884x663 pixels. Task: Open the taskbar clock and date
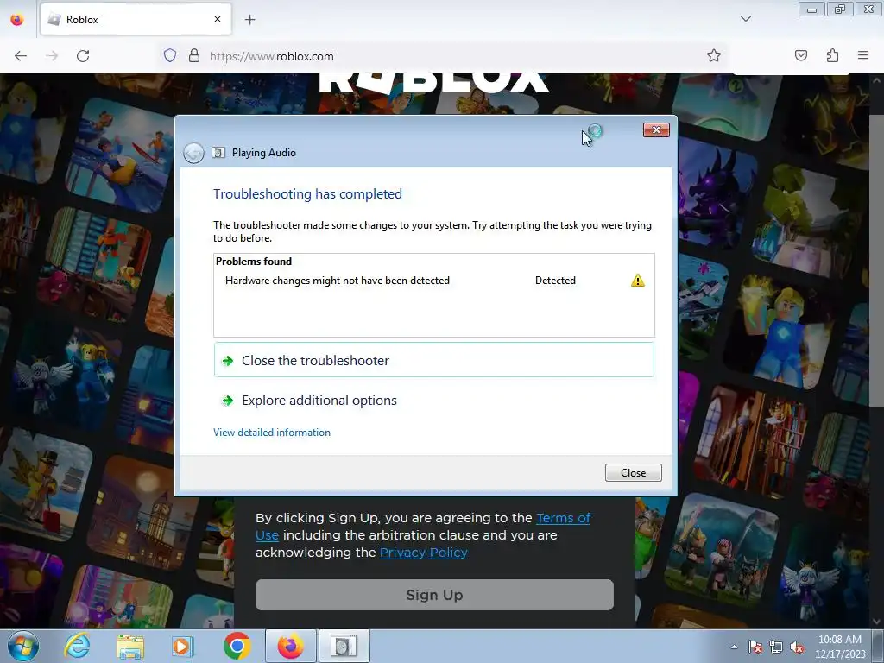coord(840,647)
